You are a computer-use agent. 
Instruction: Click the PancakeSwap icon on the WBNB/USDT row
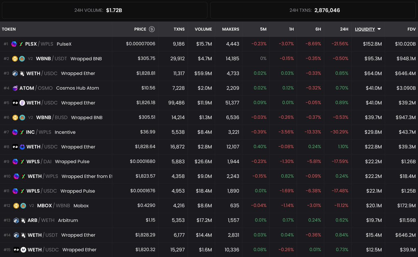[22, 58]
